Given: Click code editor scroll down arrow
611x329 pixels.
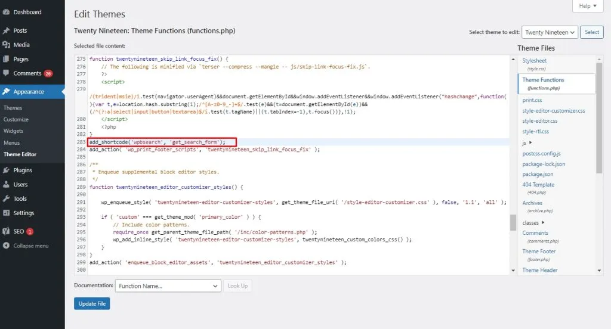Looking at the screenshot, I should 513,270.
